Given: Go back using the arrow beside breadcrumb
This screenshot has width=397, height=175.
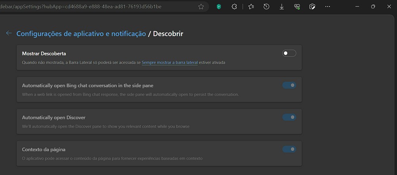Looking at the screenshot, I should 9,33.
